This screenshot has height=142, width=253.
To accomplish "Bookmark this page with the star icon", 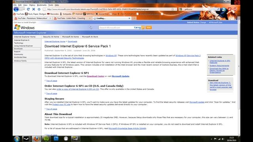I will click(x=172, y=9).
